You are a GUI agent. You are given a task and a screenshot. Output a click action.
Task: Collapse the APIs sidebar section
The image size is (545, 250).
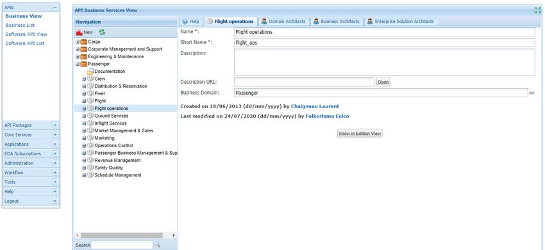(x=55, y=7)
